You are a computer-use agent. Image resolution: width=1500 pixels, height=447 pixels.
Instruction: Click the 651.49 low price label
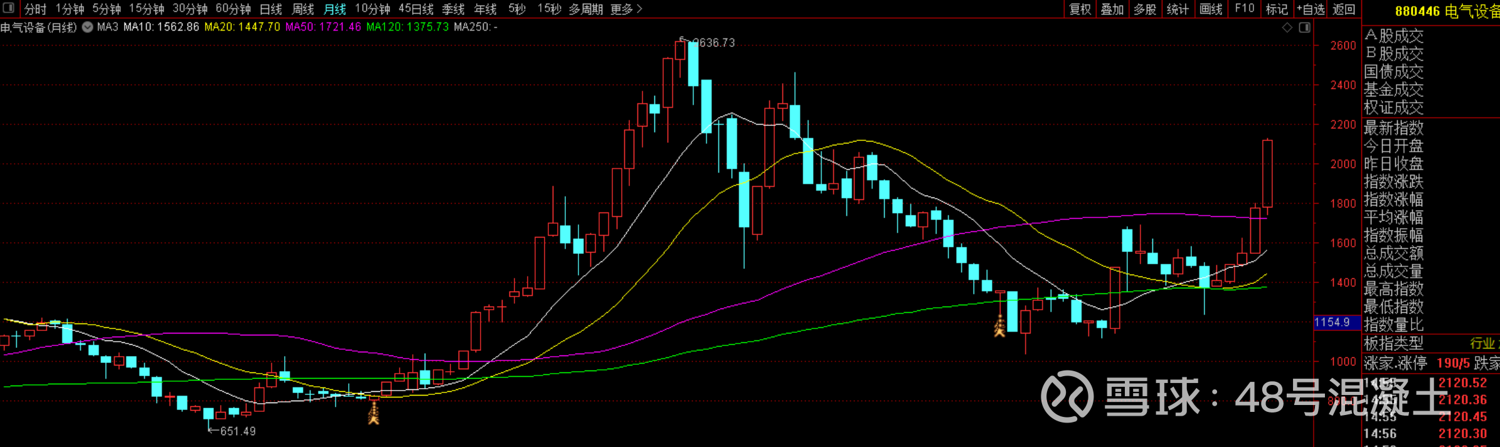238,431
